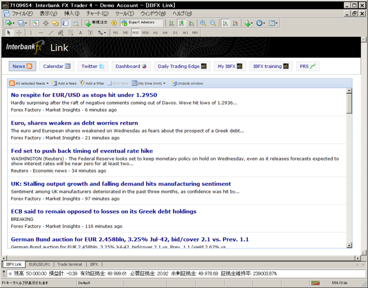368x288 pixels.
Task: Open the チャート(C) menu
Action: pyautogui.click(x=98, y=13)
